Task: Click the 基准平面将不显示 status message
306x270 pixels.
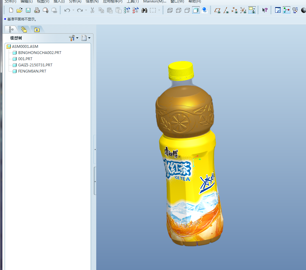Action: click(22, 19)
